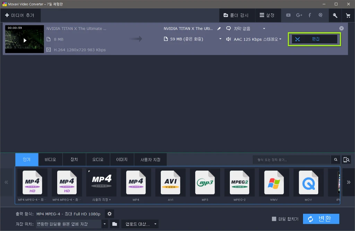Click the magnifier search icon
This screenshot has width=355, height=231.
pos(336,160)
